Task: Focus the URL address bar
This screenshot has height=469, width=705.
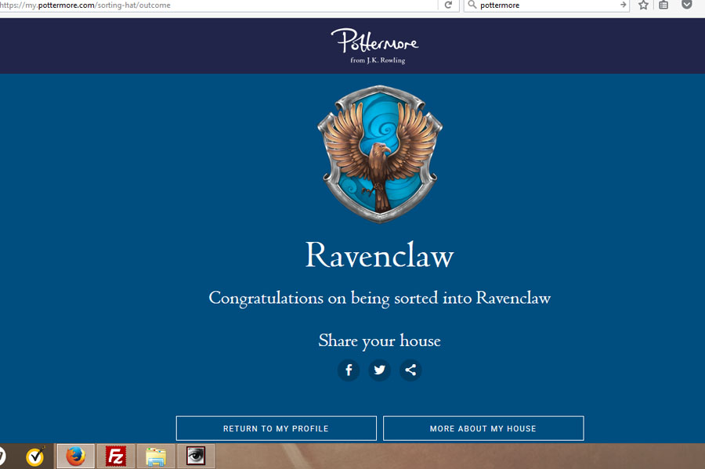Action: [218, 5]
